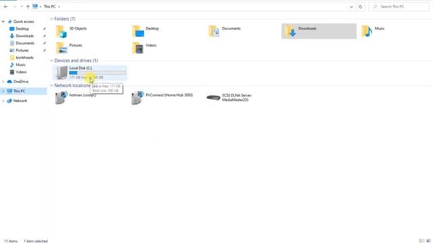Select the 3D Objects folder icon
Image resolution: width=433 pixels, height=243 pixels.
click(x=61, y=31)
